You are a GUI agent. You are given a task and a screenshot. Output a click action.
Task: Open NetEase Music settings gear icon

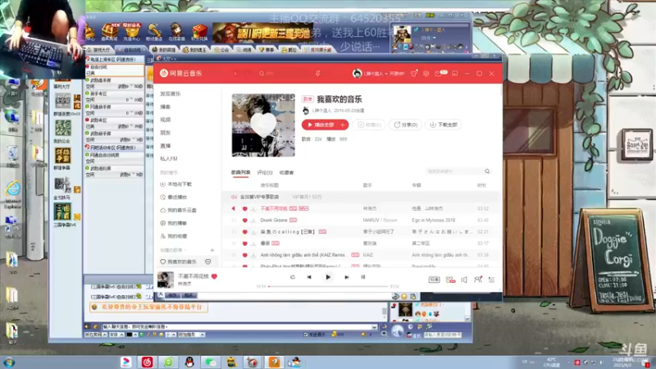click(426, 74)
